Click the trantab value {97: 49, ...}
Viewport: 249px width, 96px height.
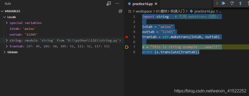pos(68,46)
